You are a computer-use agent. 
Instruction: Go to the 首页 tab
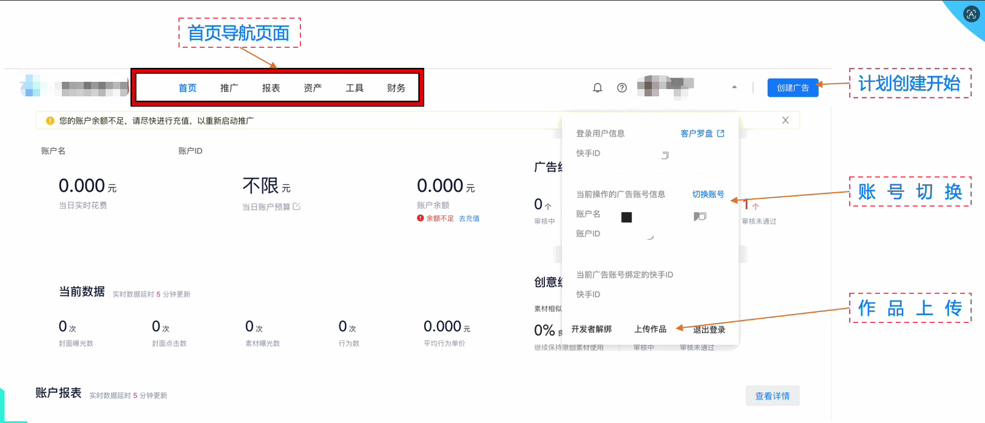tap(188, 88)
